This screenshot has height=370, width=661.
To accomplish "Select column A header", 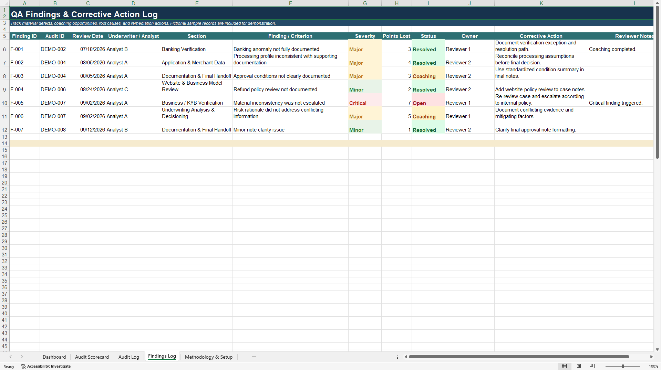I will [24, 3].
